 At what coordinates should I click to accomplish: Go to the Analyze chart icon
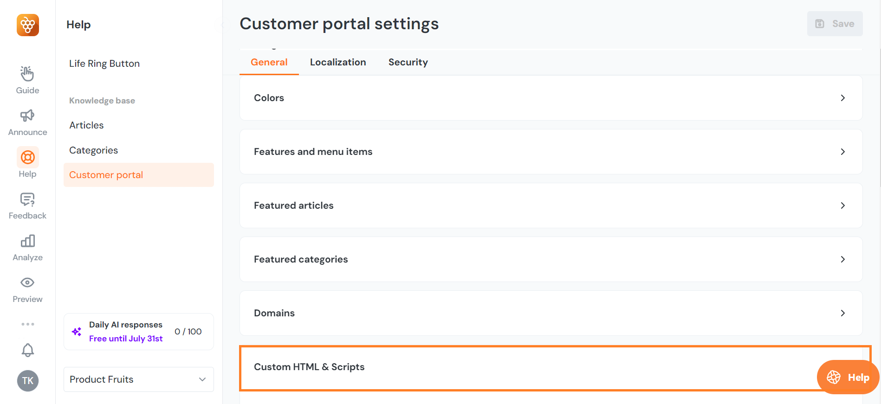pos(27,241)
